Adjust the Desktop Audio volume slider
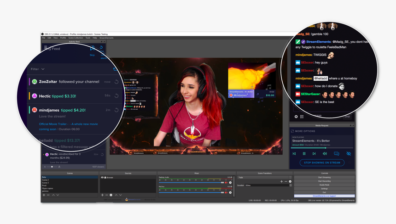396x224 pixels. (x=192, y=183)
